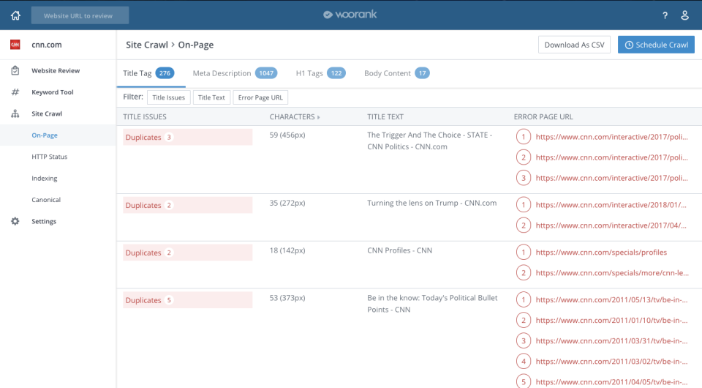This screenshot has height=388, width=702.
Task: Open the 2011/05/13/tv/be-in URL link
Action: coord(611,299)
